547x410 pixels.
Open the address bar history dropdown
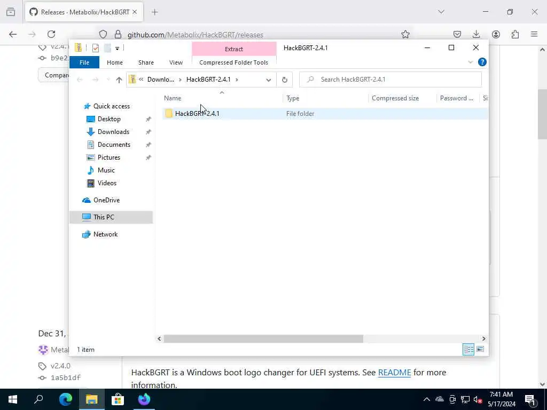click(x=269, y=80)
